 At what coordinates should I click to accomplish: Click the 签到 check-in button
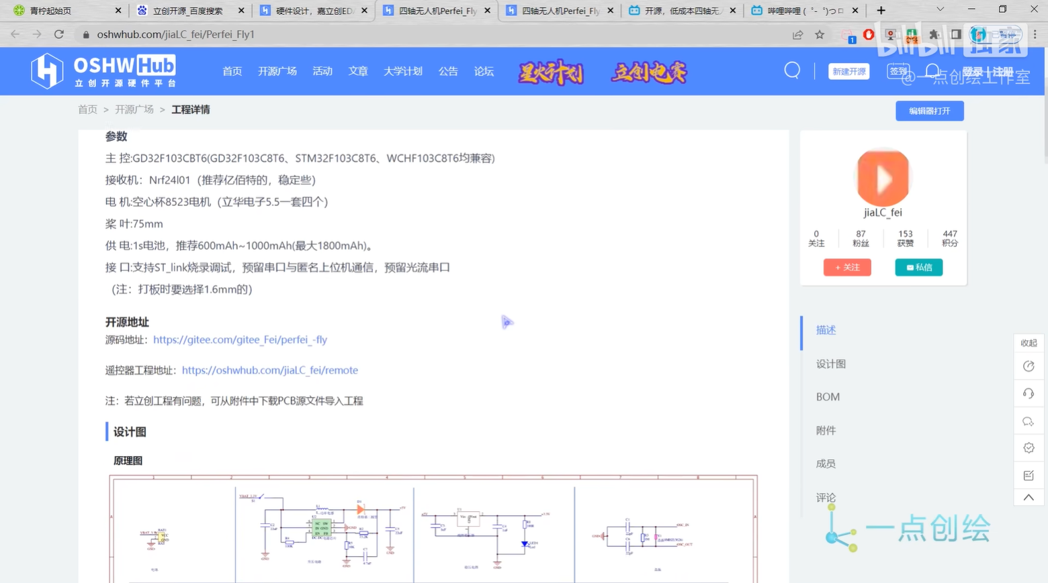[x=898, y=71]
